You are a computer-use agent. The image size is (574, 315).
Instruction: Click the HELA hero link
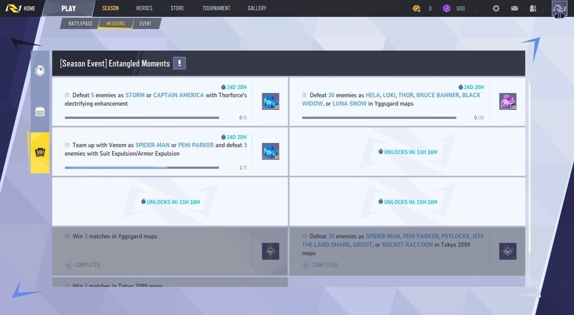click(372, 95)
